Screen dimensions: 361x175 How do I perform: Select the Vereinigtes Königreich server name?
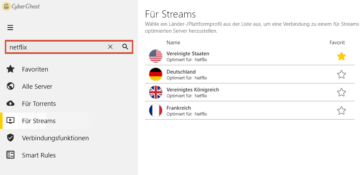pos(193,90)
